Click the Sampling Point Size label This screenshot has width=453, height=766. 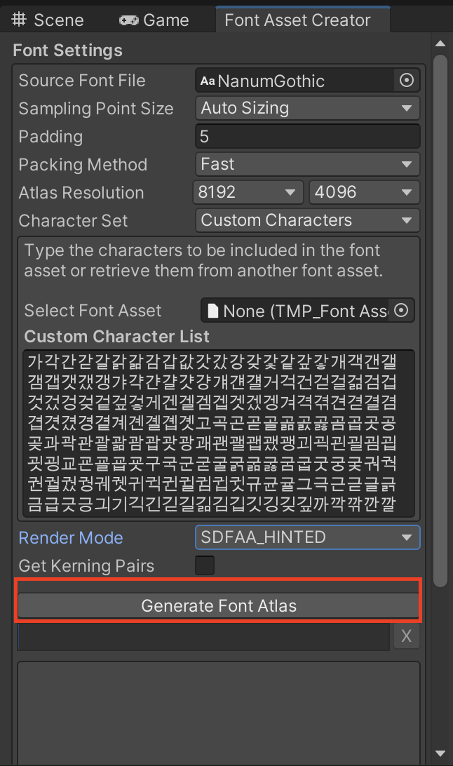(96, 109)
